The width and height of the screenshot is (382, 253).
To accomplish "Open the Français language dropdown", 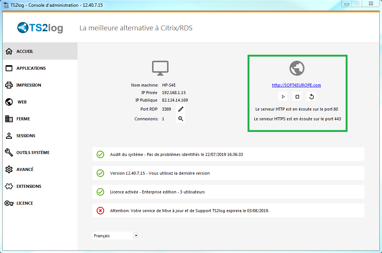I will 116,236.
